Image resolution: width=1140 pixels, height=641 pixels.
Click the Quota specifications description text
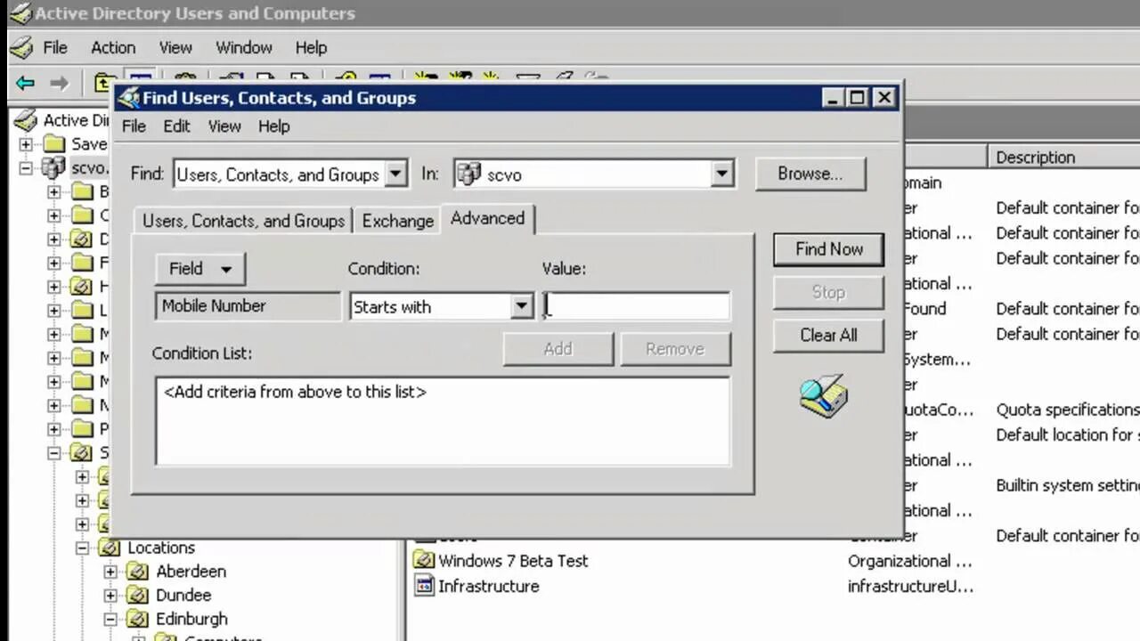1068,410
